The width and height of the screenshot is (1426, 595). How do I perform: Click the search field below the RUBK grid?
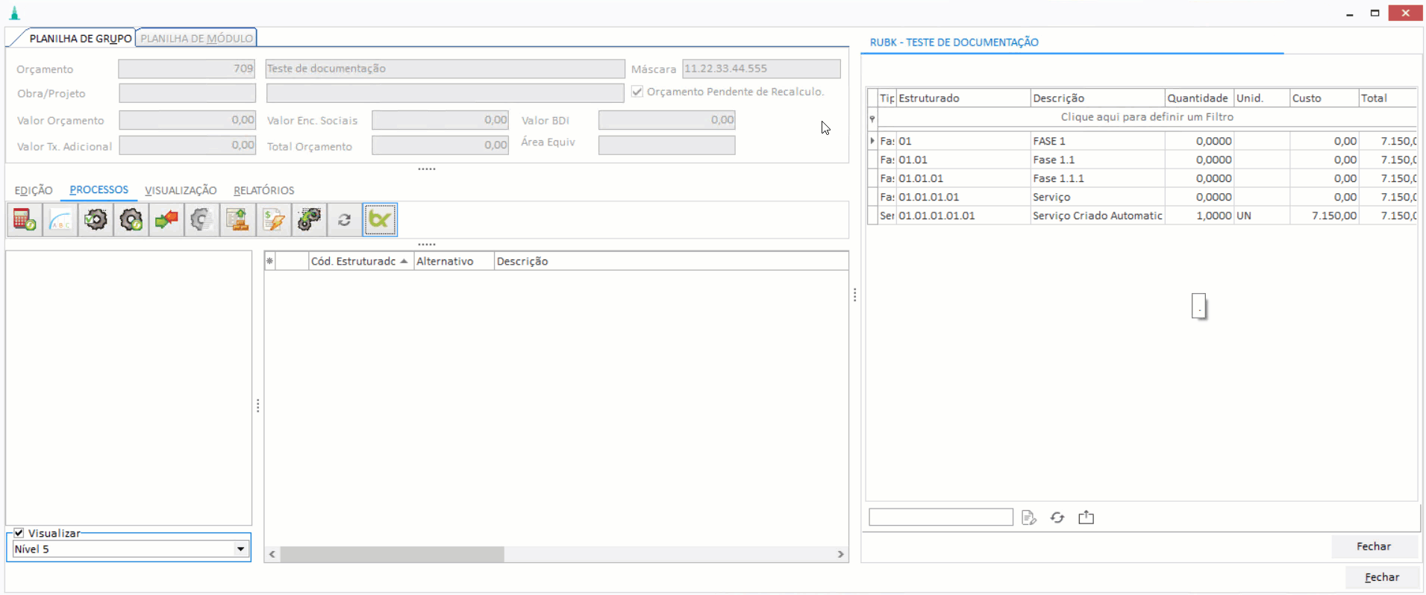[x=940, y=517]
